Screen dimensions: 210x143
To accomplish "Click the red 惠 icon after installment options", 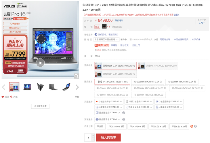I will (x=192, y=126).
